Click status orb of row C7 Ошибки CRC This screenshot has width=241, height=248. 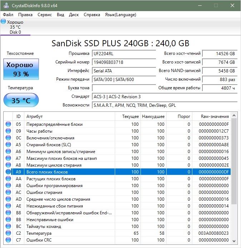[8, 240]
